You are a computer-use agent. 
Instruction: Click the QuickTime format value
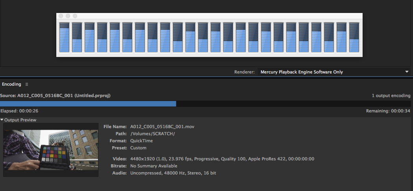tap(141, 141)
